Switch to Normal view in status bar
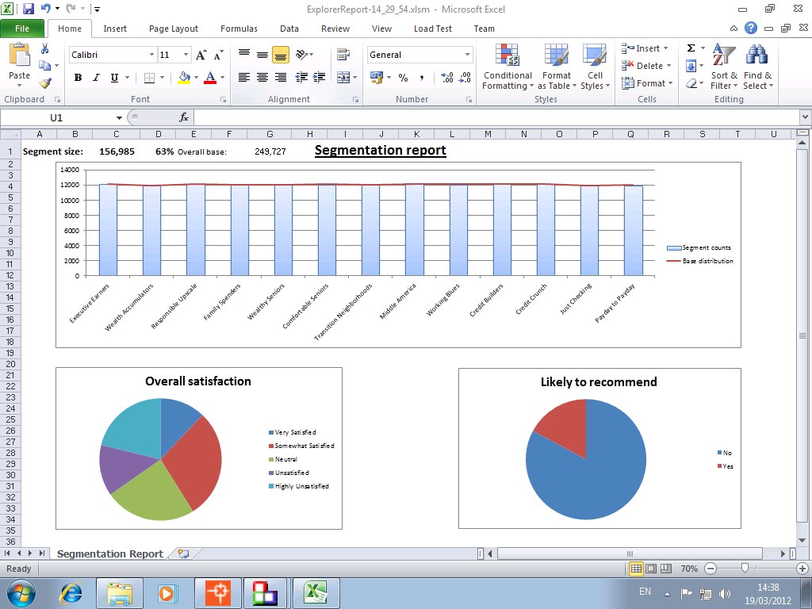Screen dimensions: 812x609 point(637,569)
